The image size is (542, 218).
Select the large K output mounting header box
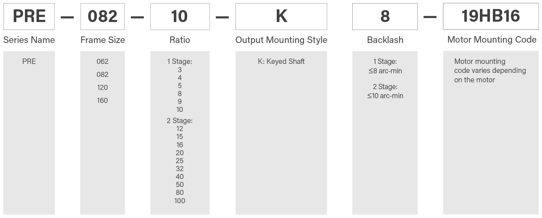coord(281,17)
